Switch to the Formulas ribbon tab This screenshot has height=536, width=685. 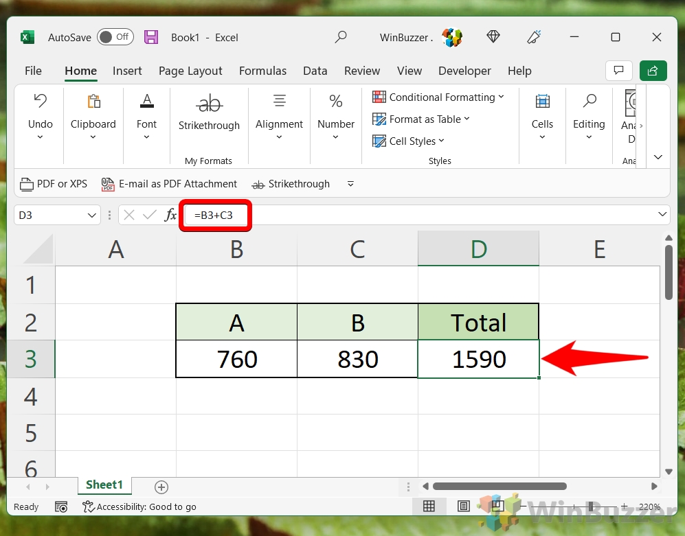(x=262, y=71)
